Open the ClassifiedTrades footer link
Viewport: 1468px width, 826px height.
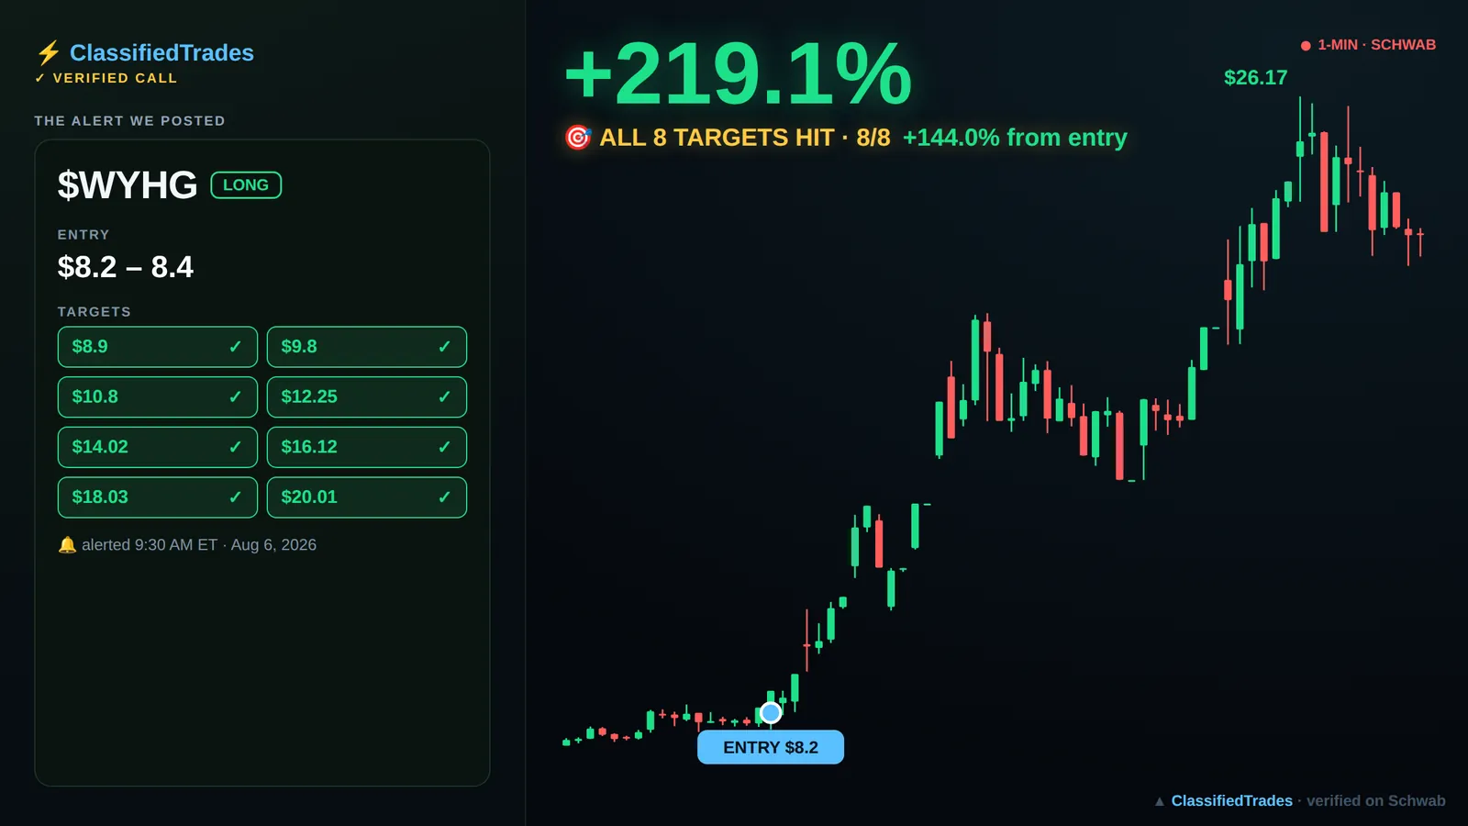pyautogui.click(x=1231, y=801)
